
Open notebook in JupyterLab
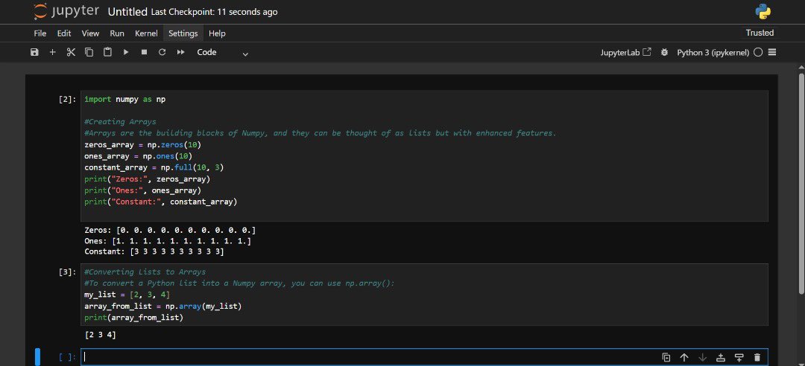pyautogui.click(x=626, y=52)
